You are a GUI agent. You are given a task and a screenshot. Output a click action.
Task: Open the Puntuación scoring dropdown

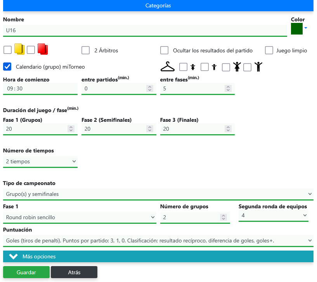[158, 240]
